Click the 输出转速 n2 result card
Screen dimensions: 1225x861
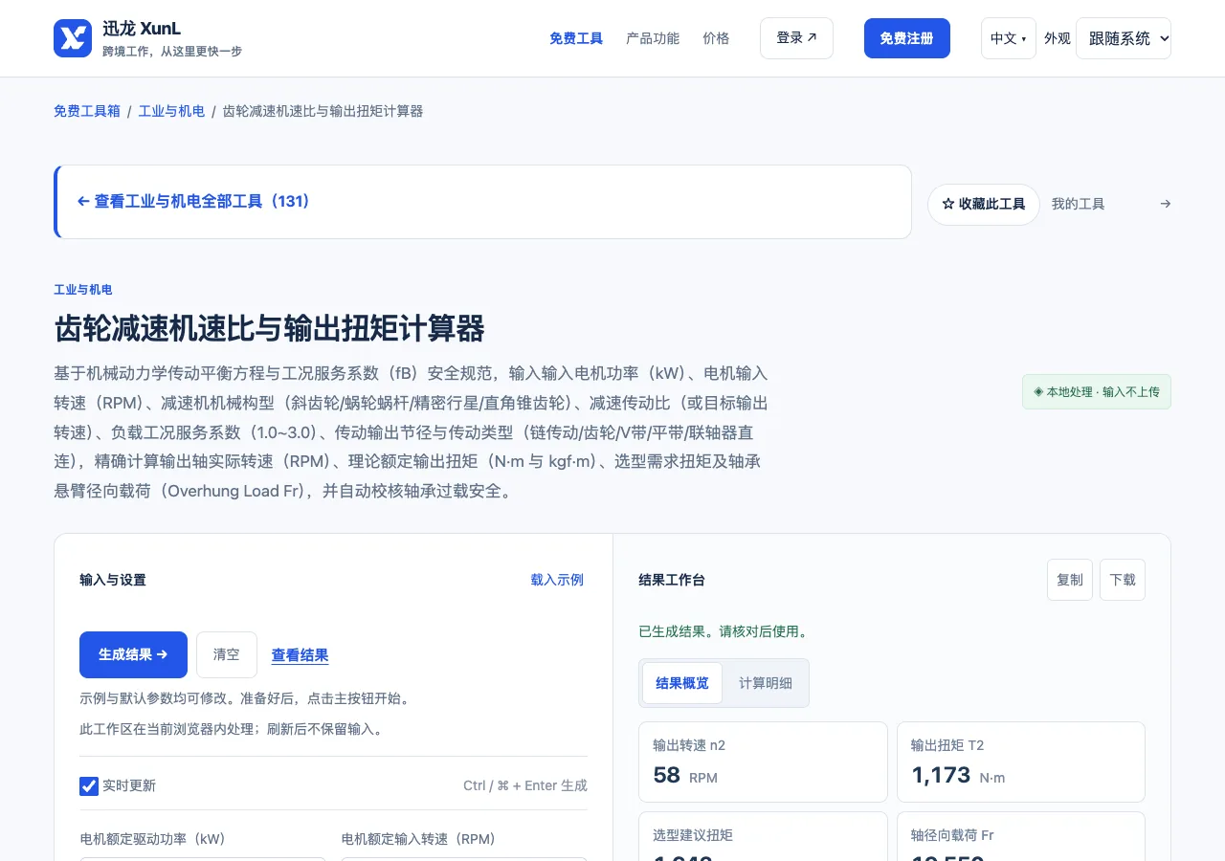[763, 762]
